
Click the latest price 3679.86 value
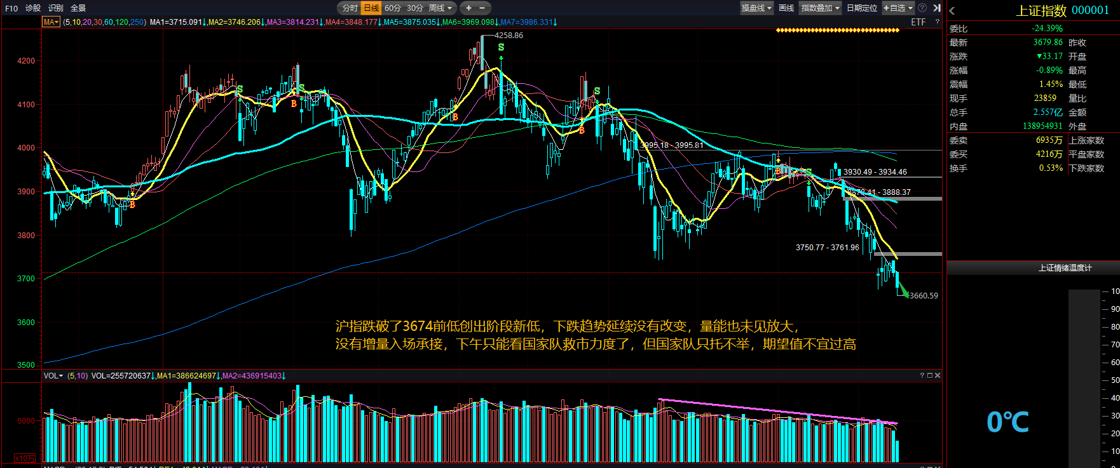coord(1048,43)
